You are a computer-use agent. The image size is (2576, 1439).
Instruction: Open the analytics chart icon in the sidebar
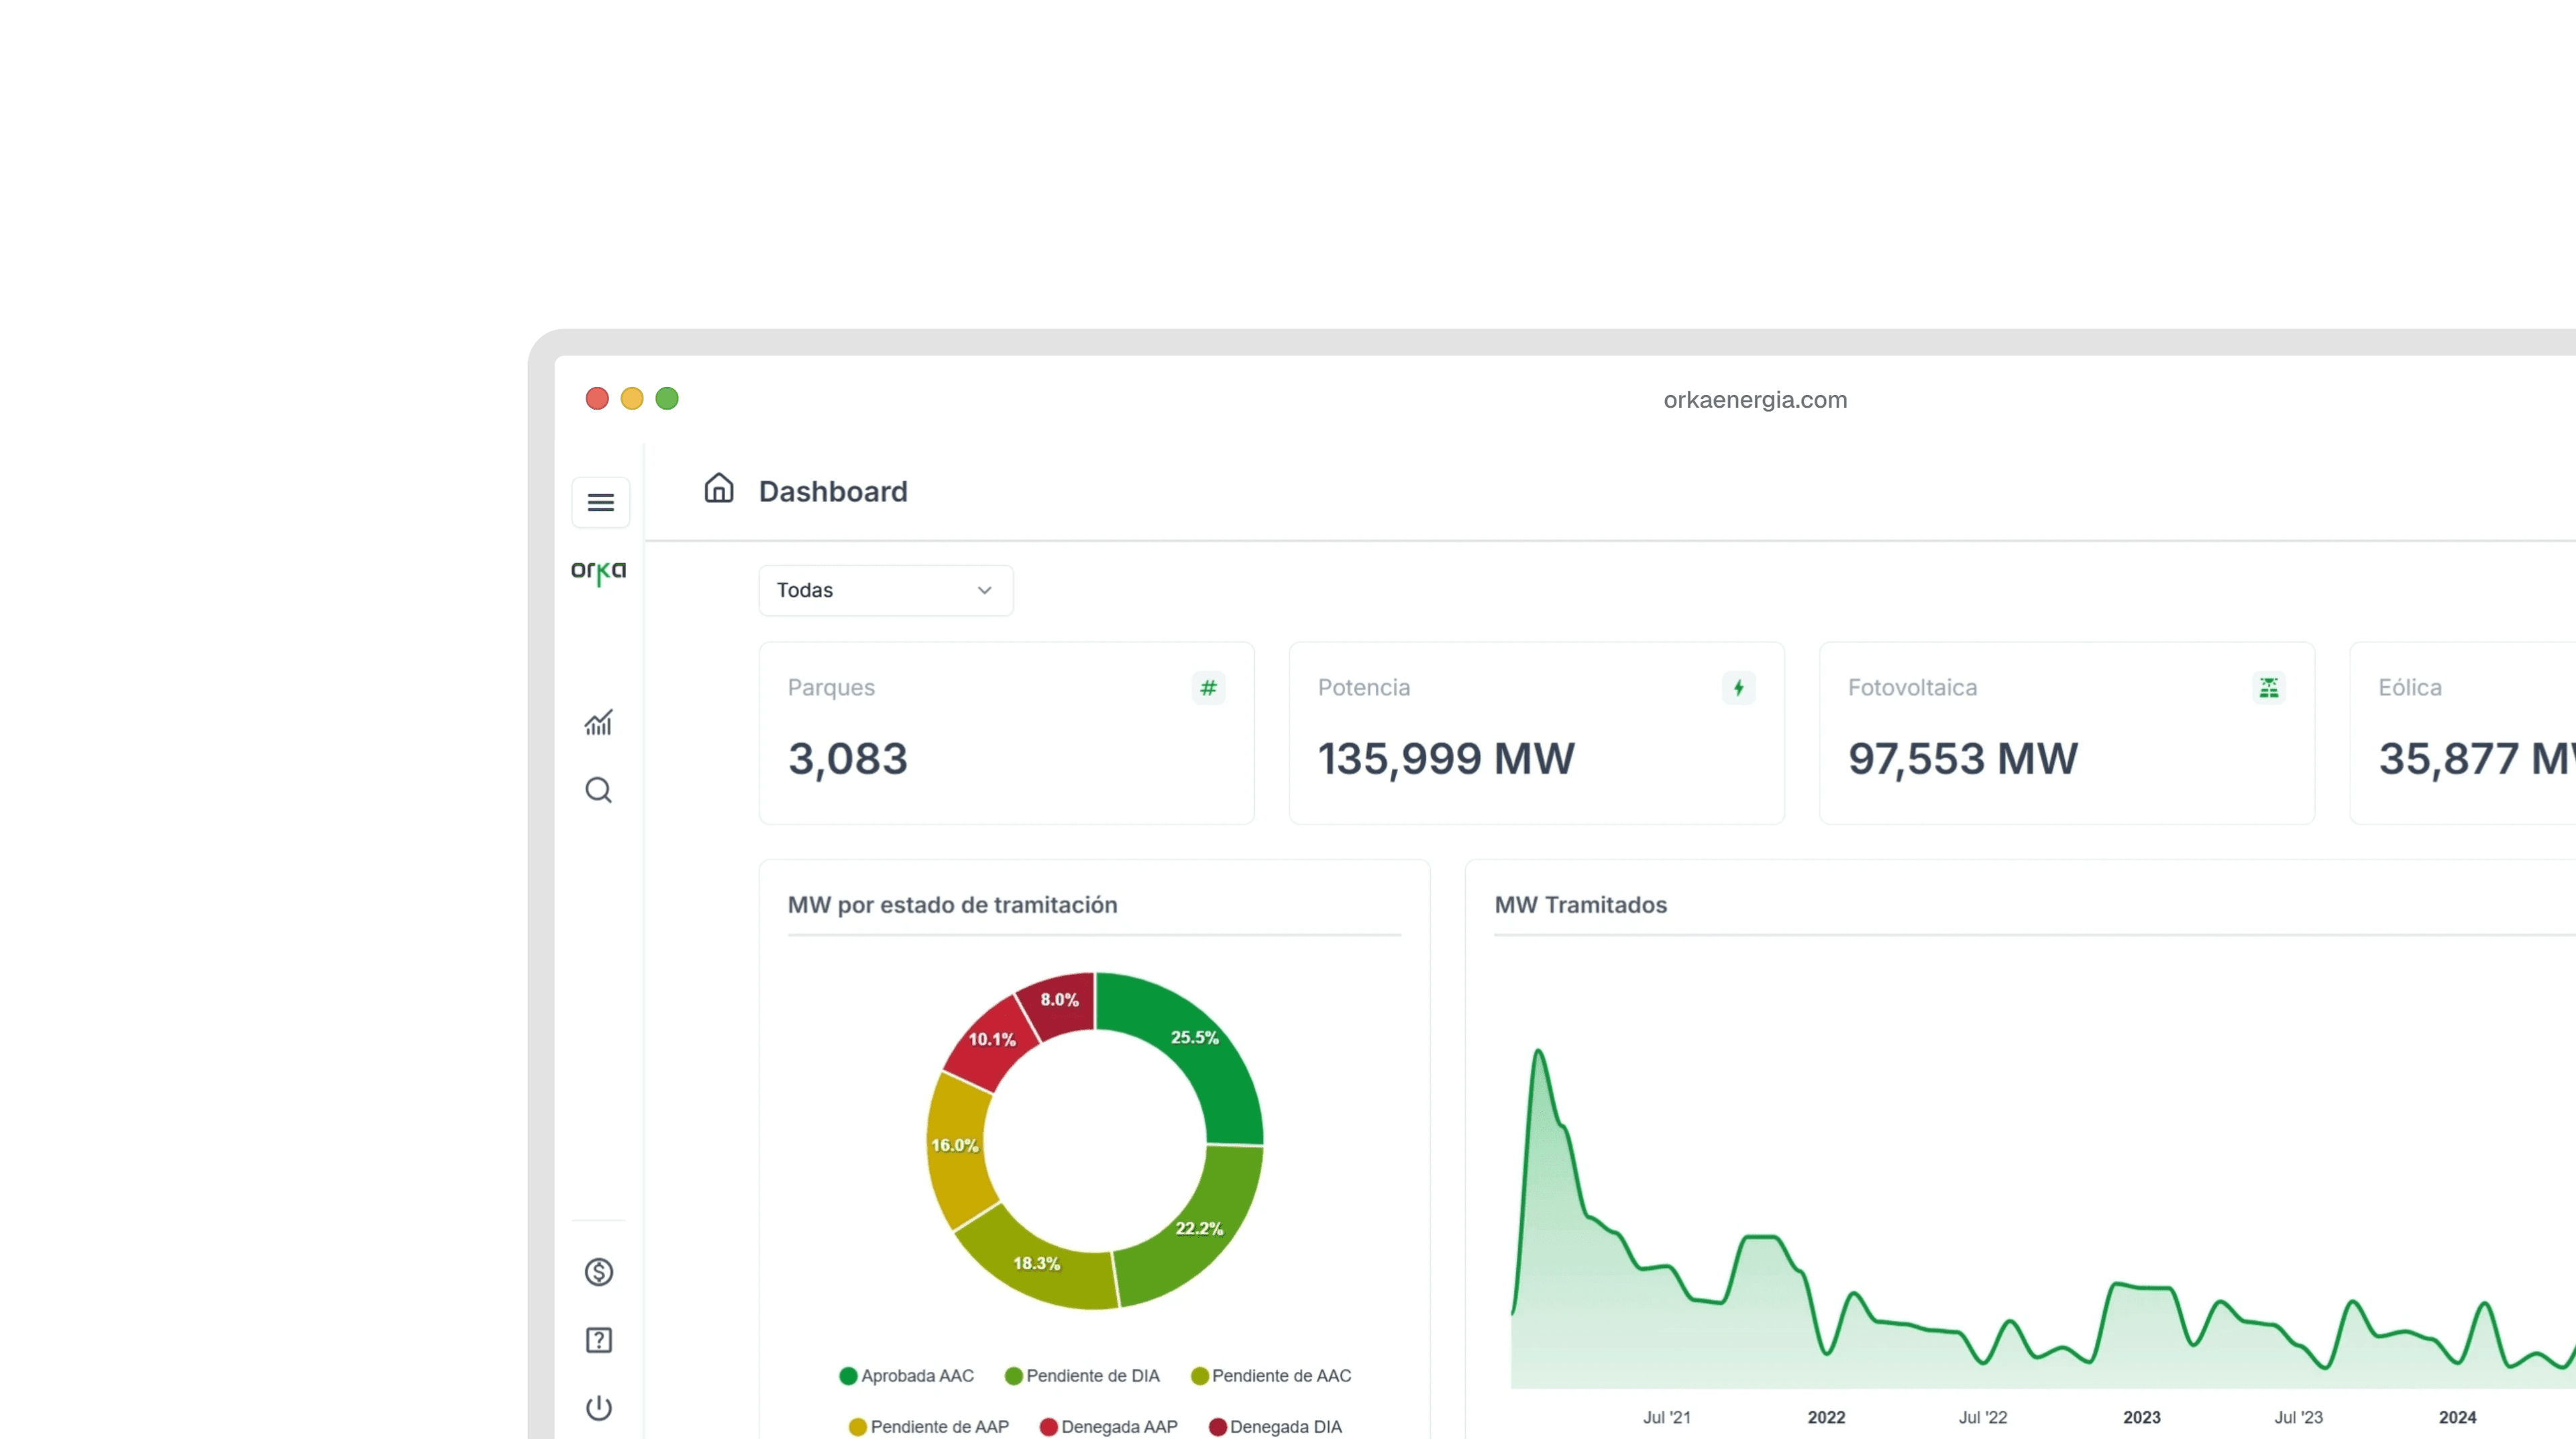click(x=598, y=722)
